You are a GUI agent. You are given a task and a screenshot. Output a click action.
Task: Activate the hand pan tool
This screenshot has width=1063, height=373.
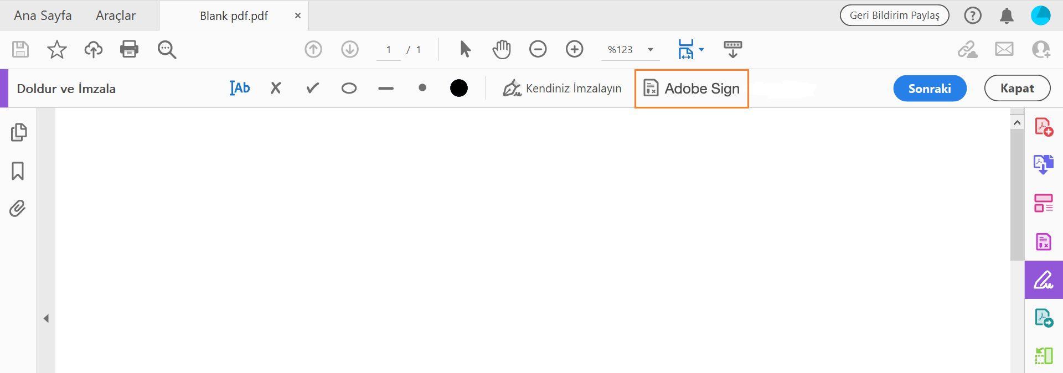[x=502, y=49]
